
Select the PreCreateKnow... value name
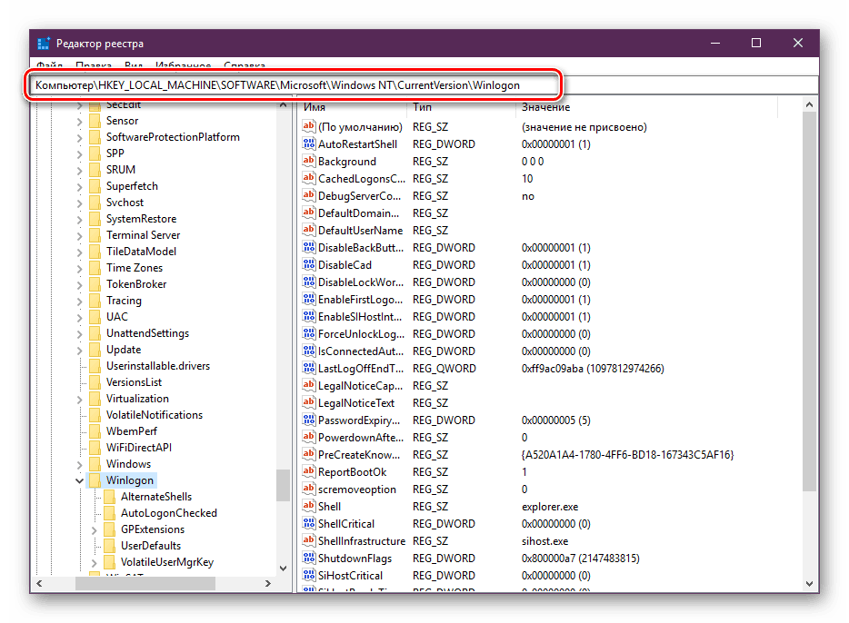click(x=358, y=455)
